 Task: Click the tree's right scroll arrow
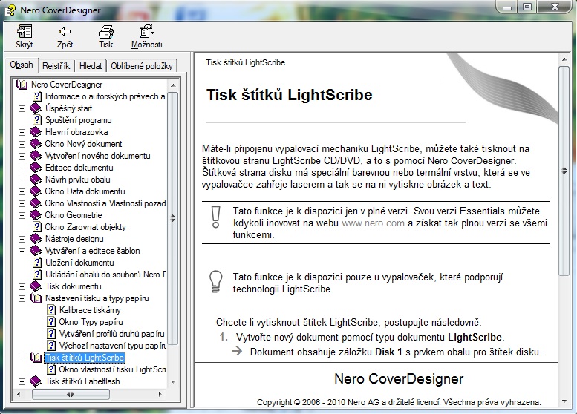[160, 394]
